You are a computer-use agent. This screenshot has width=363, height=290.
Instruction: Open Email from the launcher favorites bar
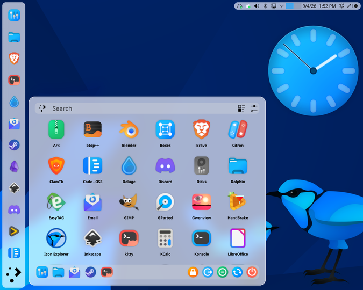tap(75, 272)
